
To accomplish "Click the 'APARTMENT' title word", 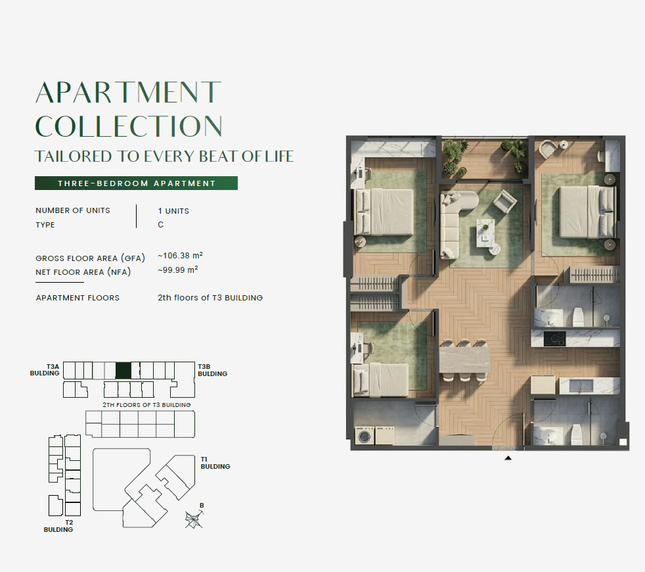I will [128, 92].
